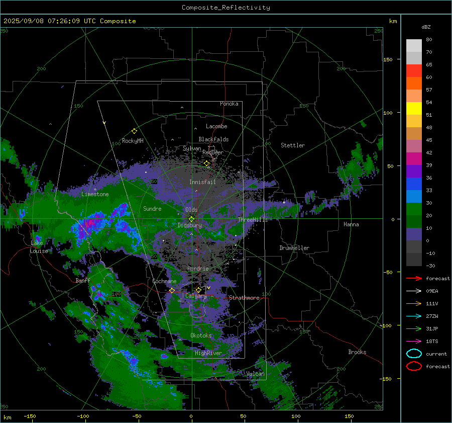Click the 150 tick label on the right axis
Screen dimensions: 452x423
tap(388, 59)
